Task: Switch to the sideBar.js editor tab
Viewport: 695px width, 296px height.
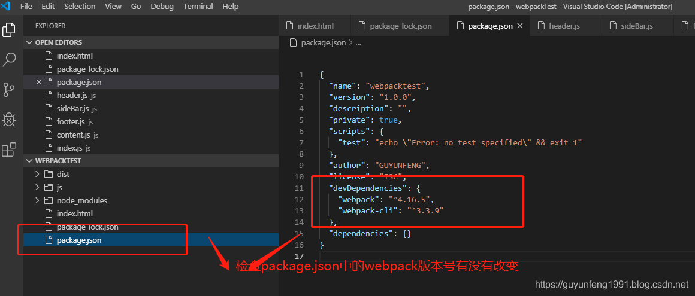Action: (x=636, y=26)
